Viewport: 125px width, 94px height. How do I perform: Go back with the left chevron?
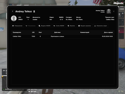click(x=12, y=11)
